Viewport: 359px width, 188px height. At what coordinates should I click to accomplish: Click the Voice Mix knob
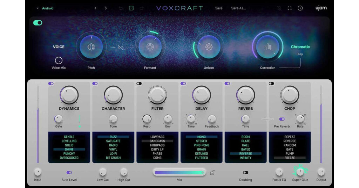tap(59, 60)
